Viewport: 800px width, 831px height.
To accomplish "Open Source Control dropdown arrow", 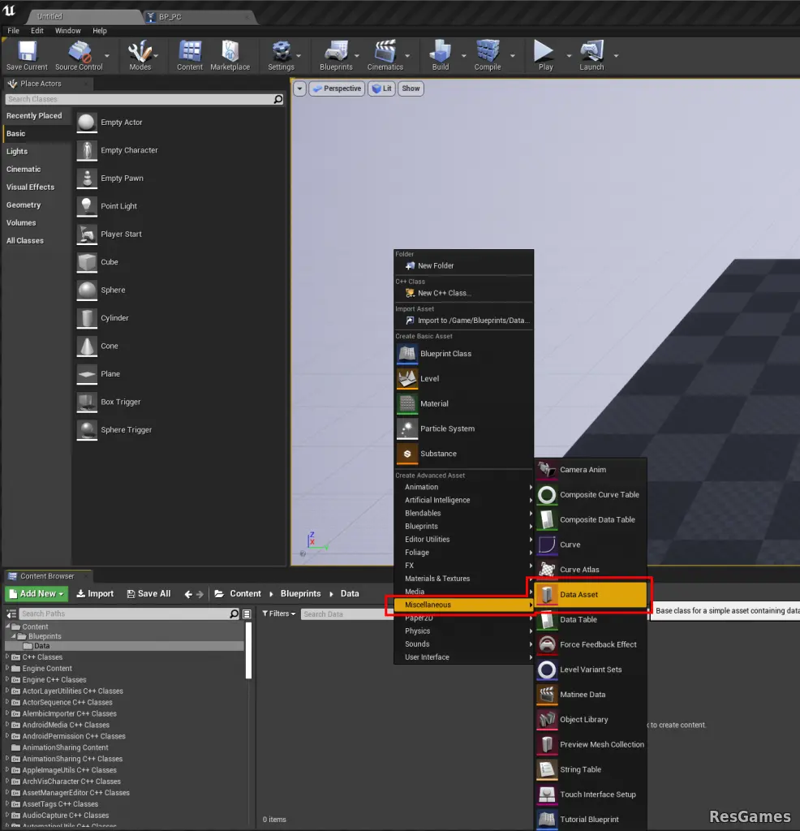I will [107, 56].
